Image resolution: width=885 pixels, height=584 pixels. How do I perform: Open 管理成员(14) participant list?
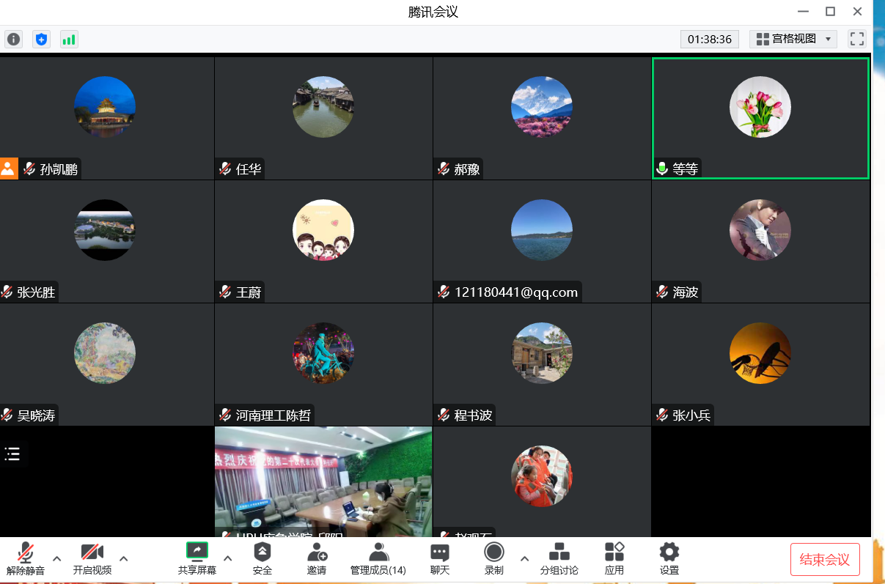click(378, 558)
